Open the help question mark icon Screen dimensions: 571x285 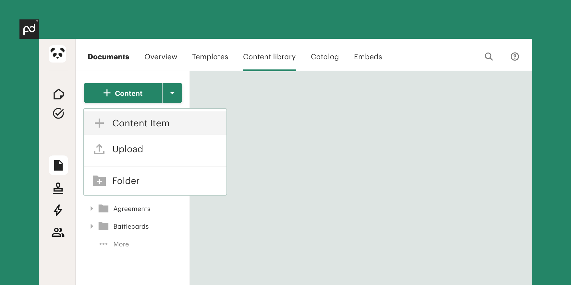tap(515, 57)
